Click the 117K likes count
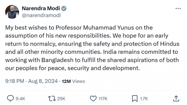The height and width of the screenshot is (105, 187). point(103,99)
